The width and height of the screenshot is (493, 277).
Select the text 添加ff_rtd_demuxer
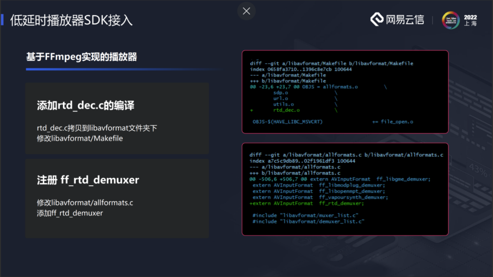69,213
